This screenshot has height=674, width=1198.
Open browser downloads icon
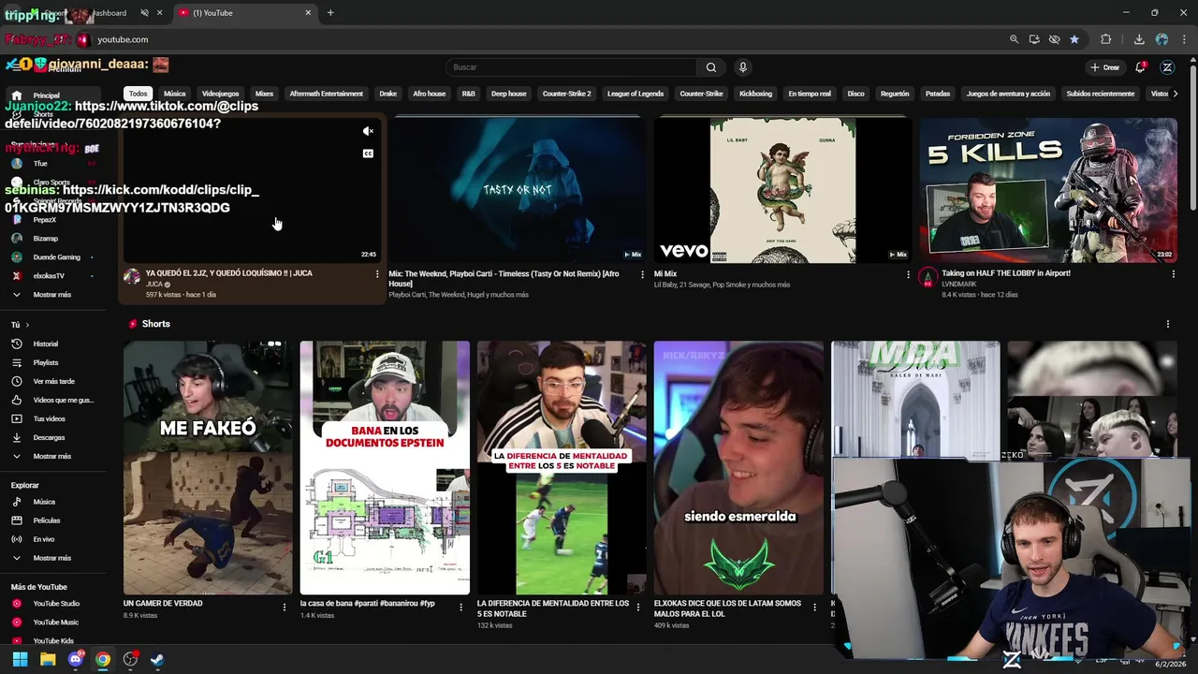click(x=1139, y=39)
